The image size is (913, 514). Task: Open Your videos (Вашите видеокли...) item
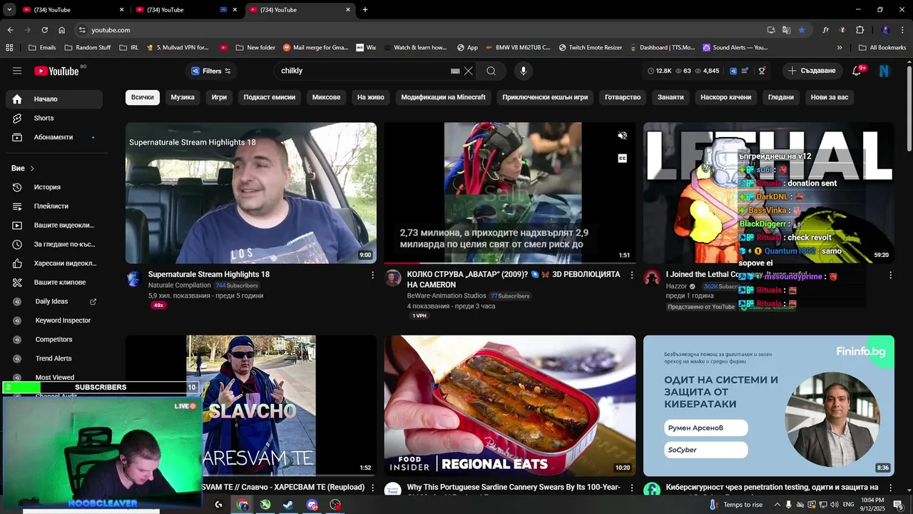click(x=54, y=225)
